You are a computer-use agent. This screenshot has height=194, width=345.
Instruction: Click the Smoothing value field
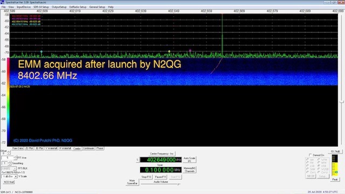point(4,163)
